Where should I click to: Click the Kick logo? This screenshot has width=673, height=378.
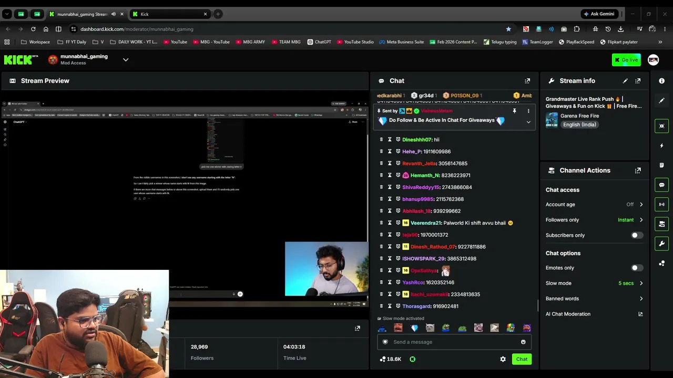pyautogui.click(x=21, y=60)
